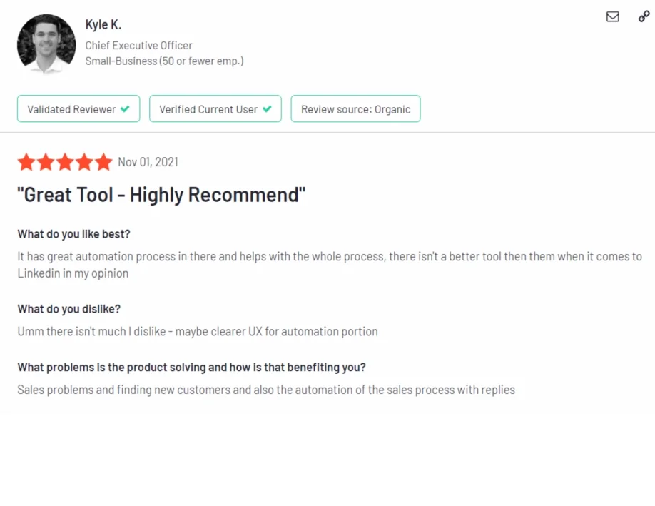
Task: Click Kyle K.'s profile photo
Action: click(x=46, y=44)
